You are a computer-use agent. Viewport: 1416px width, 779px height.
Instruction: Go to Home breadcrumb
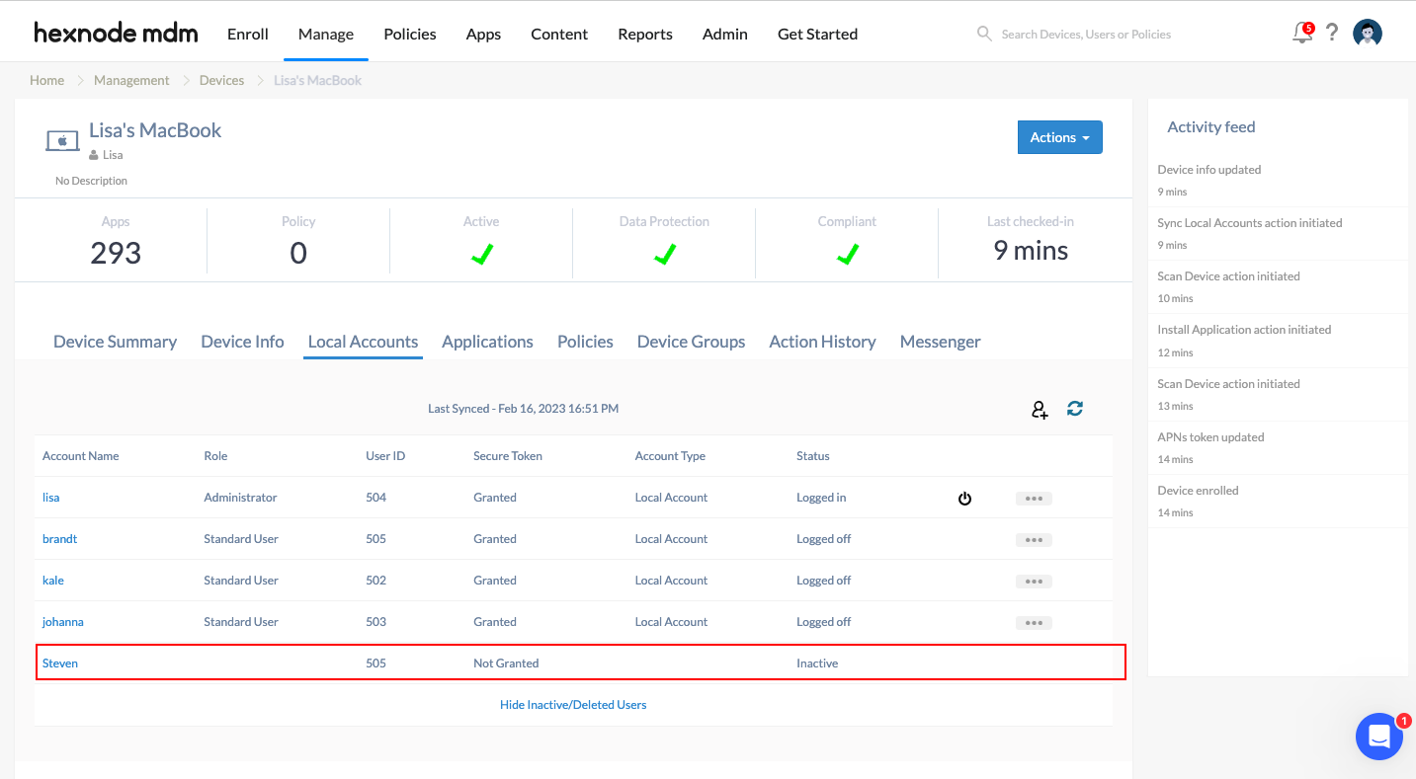click(x=46, y=80)
